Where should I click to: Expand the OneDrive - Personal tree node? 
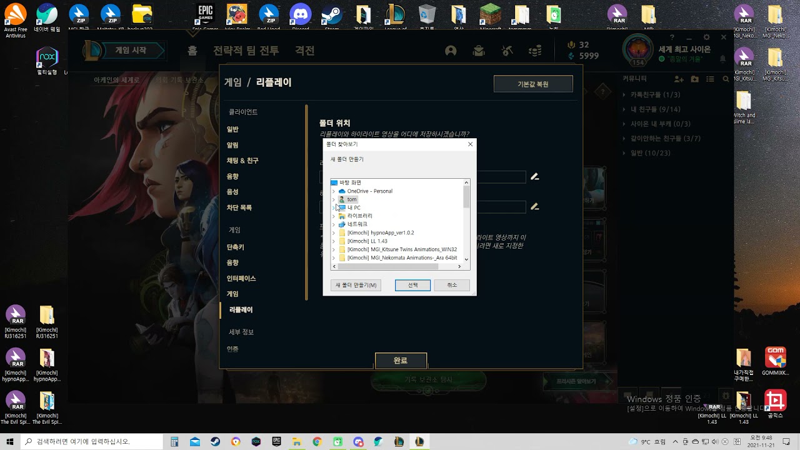tap(334, 191)
